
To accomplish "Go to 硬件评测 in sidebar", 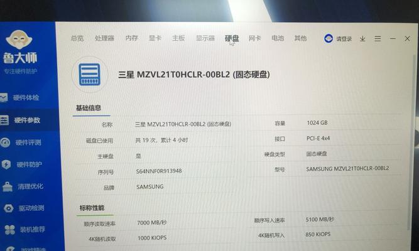I will (x=28, y=142).
